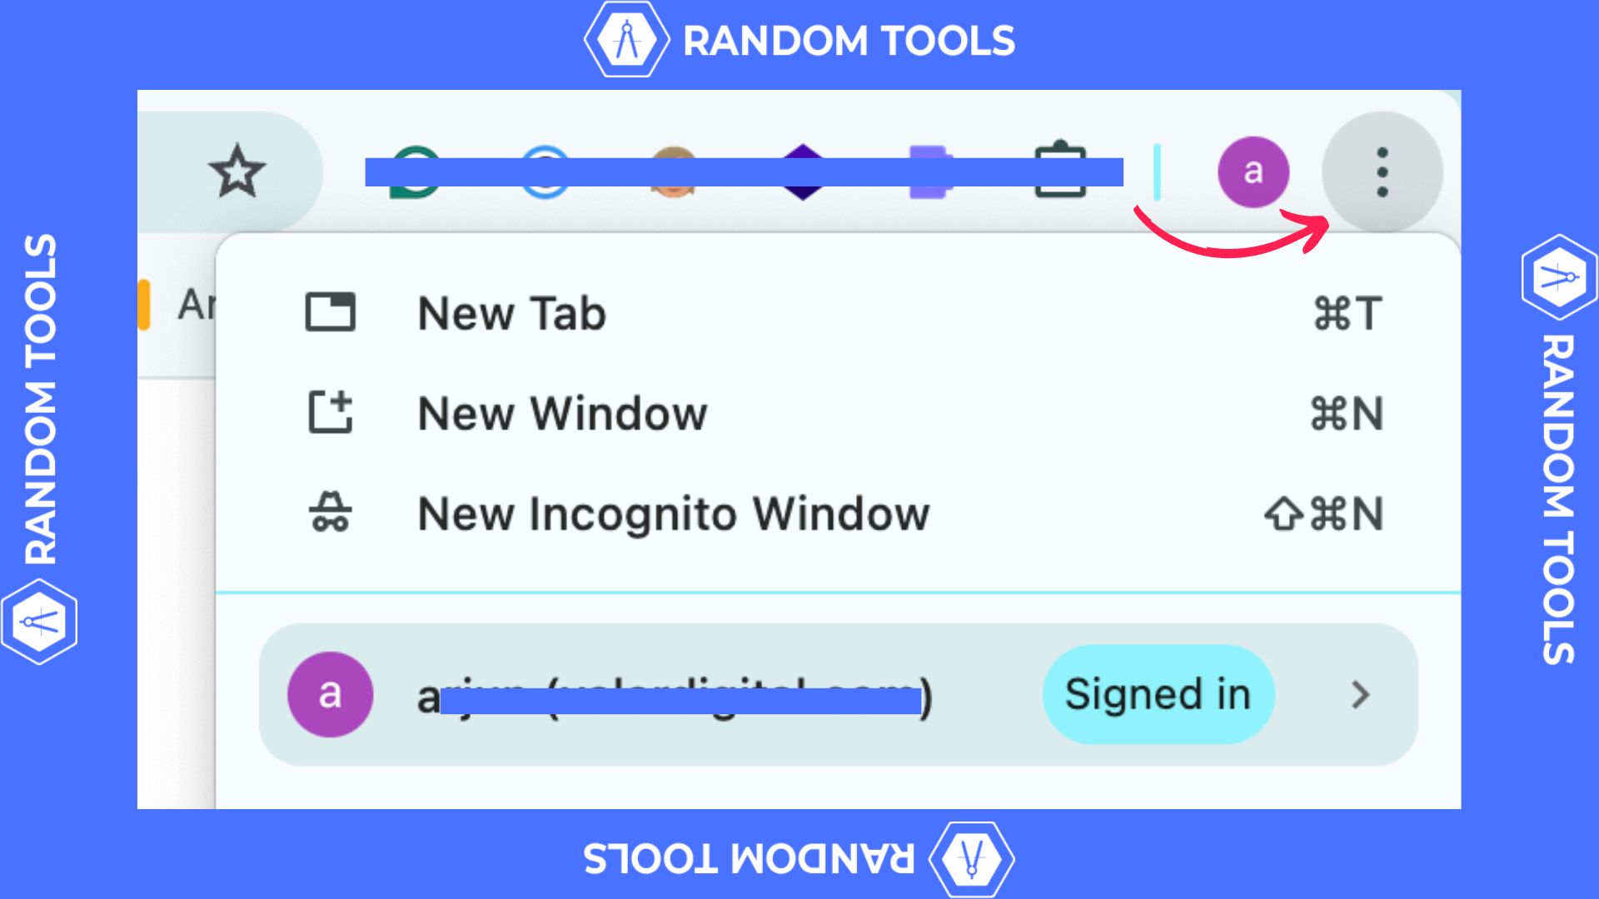Click the bookmark star icon
The width and height of the screenshot is (1599, 899).
click(237, 171)
